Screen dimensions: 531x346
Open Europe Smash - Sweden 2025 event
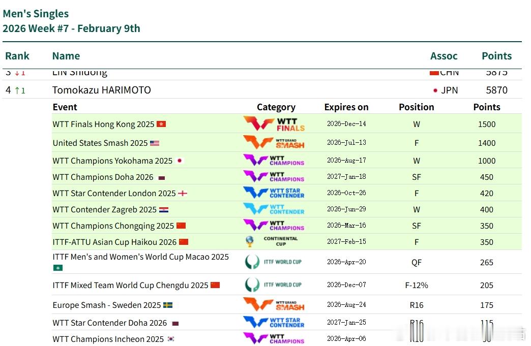click(107, 305)
